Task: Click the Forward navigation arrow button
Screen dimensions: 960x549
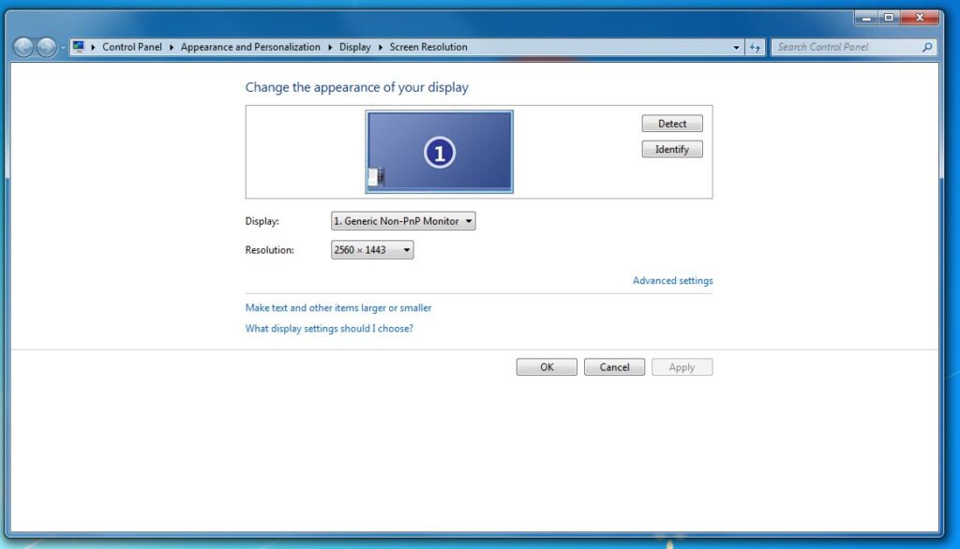Action: click(x=46, y=47)
